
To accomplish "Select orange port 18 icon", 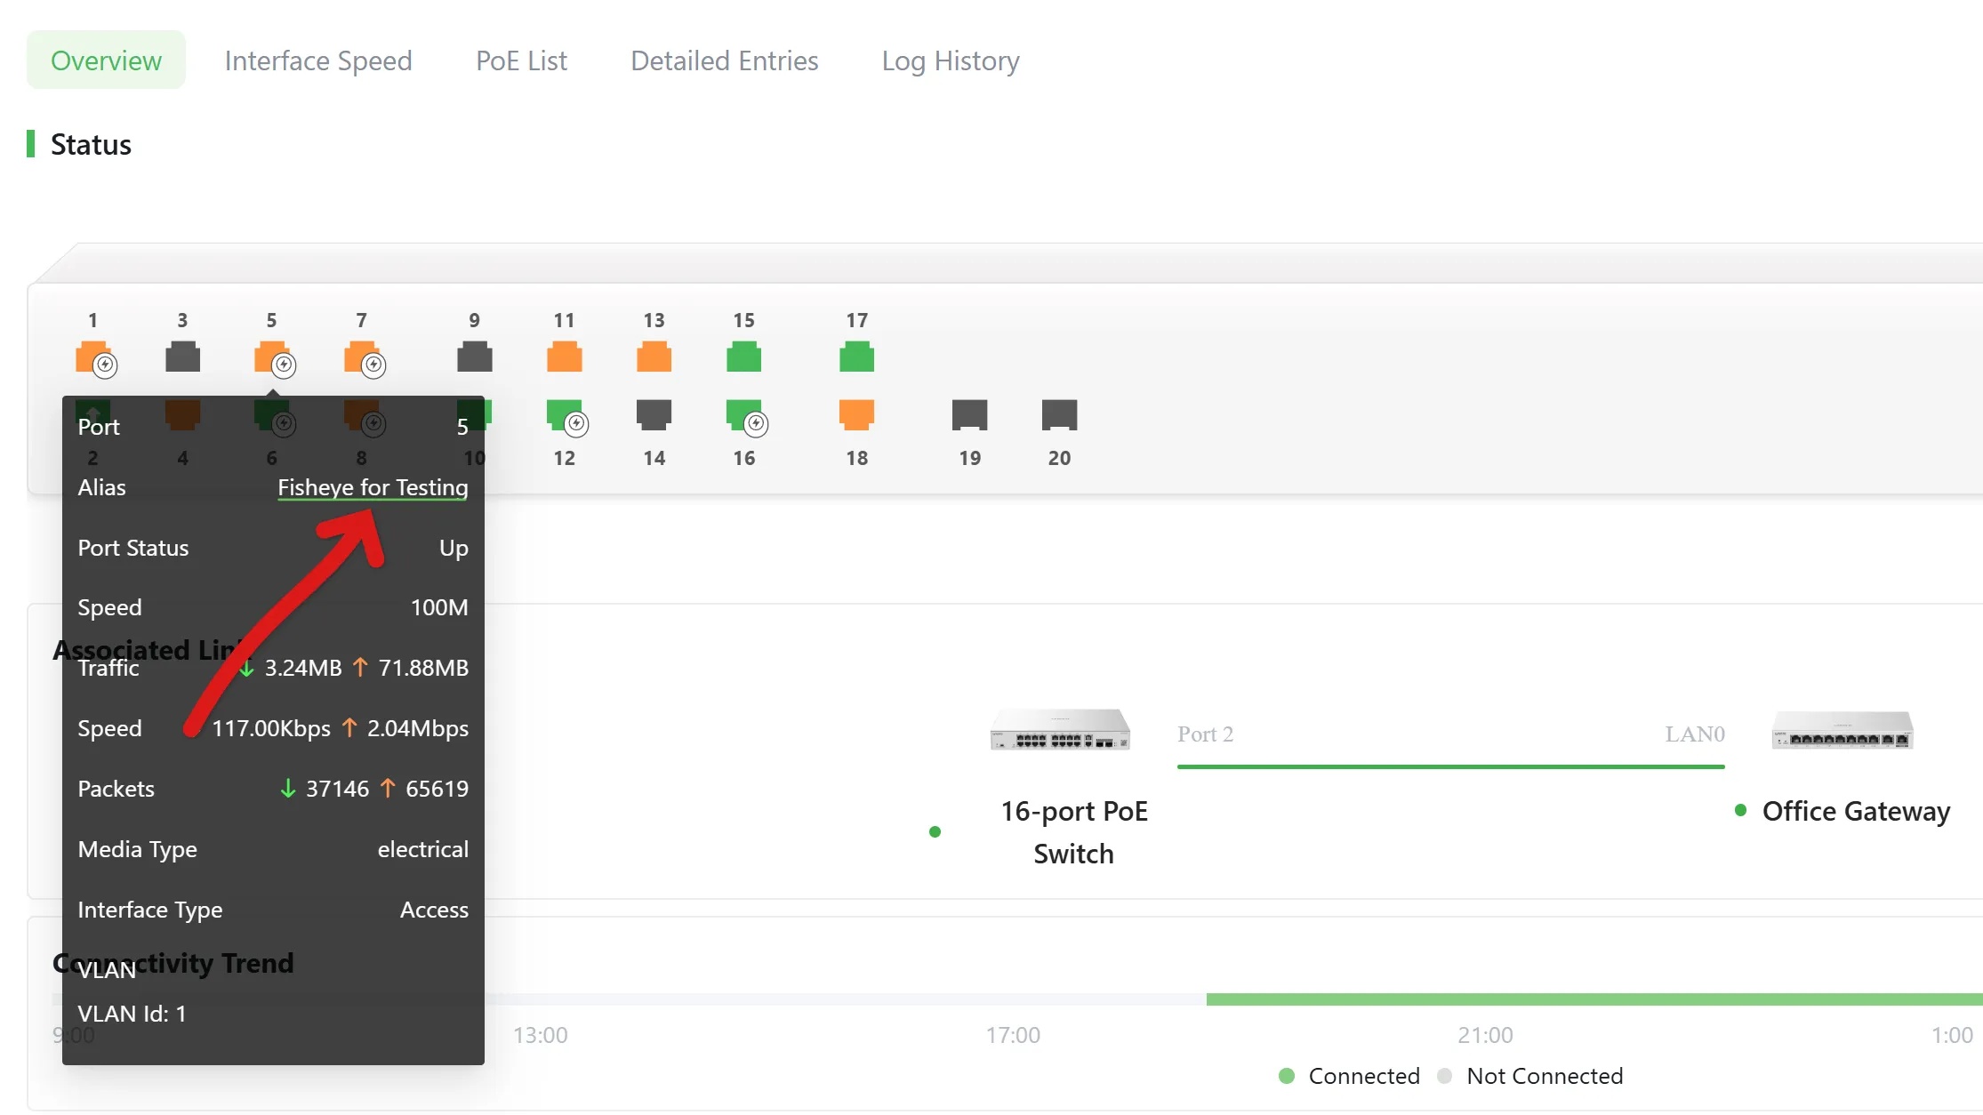I will coord(856,414).
